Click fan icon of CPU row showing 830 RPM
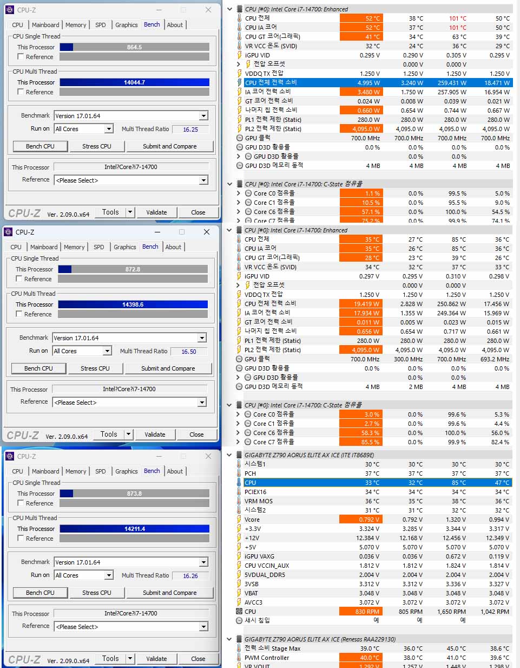This screenshot has width=520, height=668. point(239,611)
